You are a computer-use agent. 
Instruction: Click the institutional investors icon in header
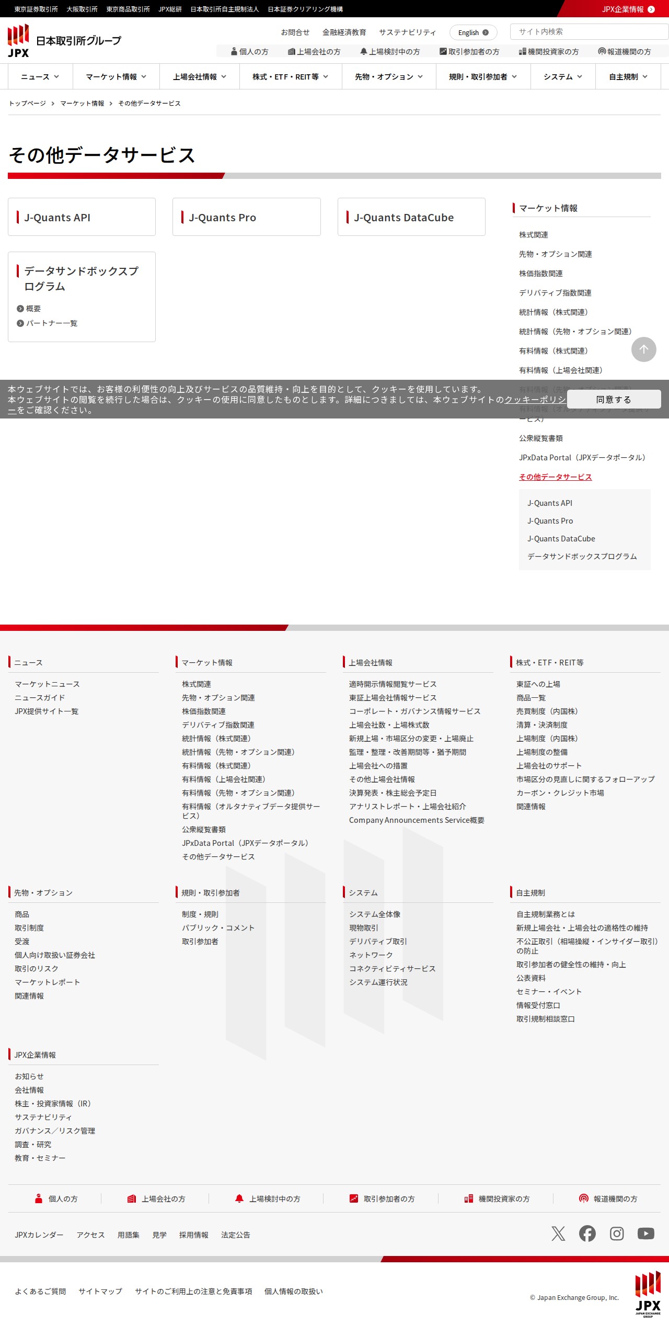(x=523, y=52)
